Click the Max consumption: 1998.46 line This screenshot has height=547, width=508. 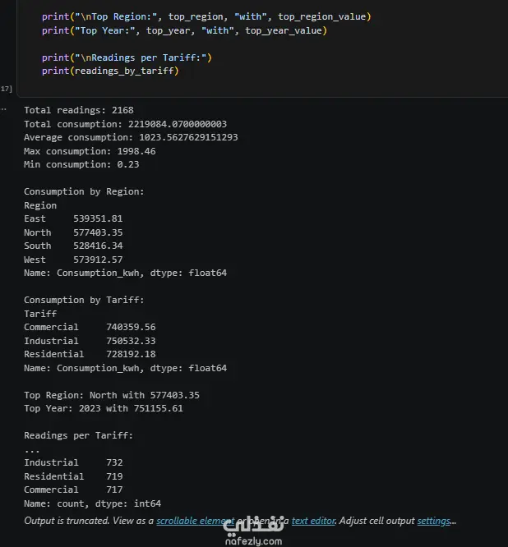point(90,151)
